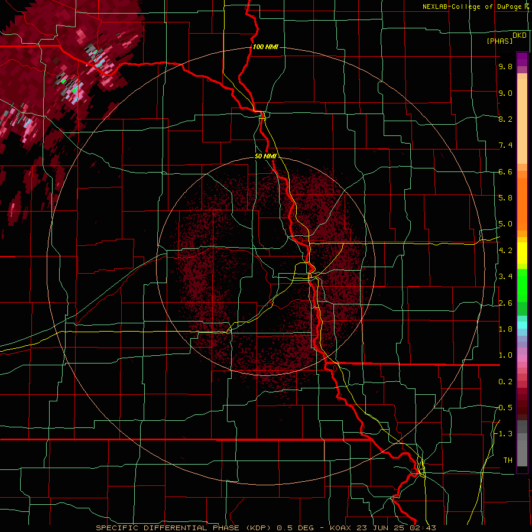Click the 1.0 value on the color scale

pos(505,355)
